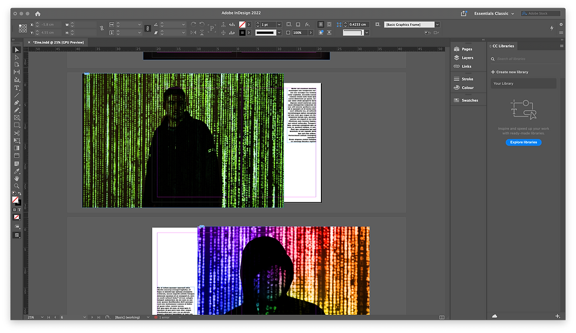Click the Explore libraries button
The height and width of the screenshot is (333, 576).
[x=523, y=142]
